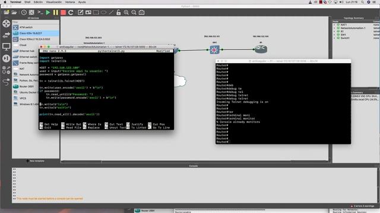Toggle lock items padlock icon
This screenshot has height=213, width=380.
[x=119, y=12]
